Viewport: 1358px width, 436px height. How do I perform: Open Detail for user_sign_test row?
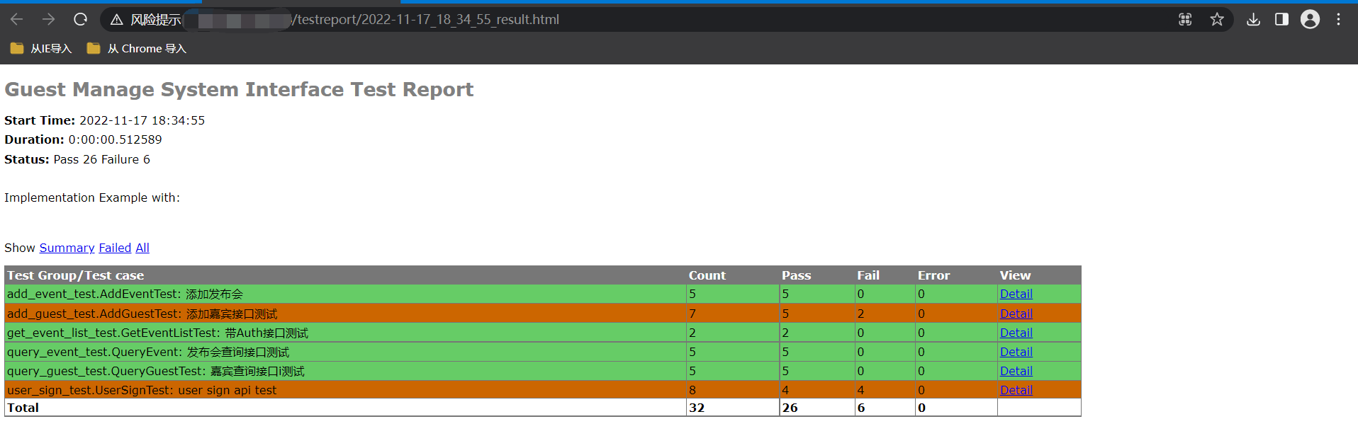click(x=1016, y=390)
